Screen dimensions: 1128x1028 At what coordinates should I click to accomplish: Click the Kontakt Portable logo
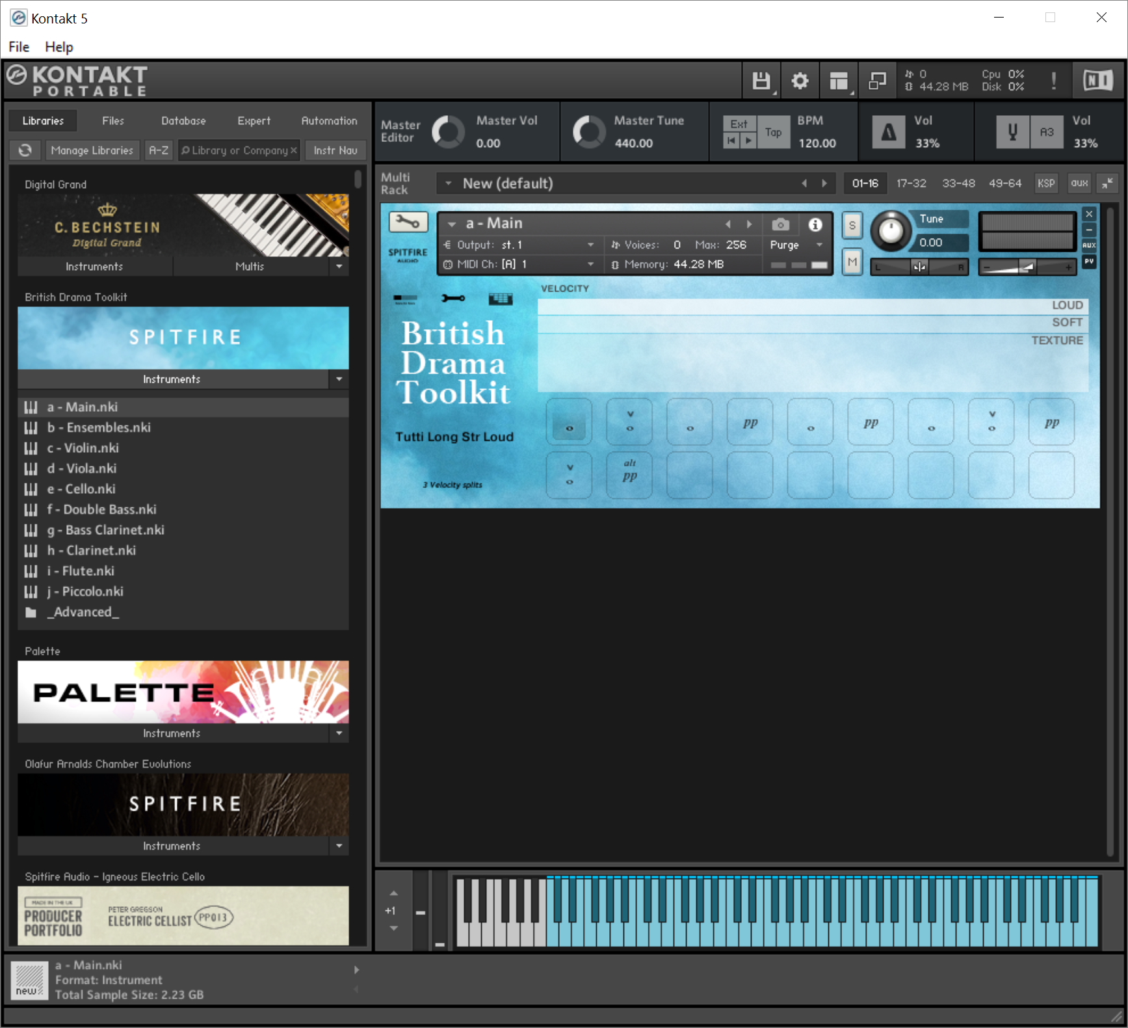click(x=78, y=81)
